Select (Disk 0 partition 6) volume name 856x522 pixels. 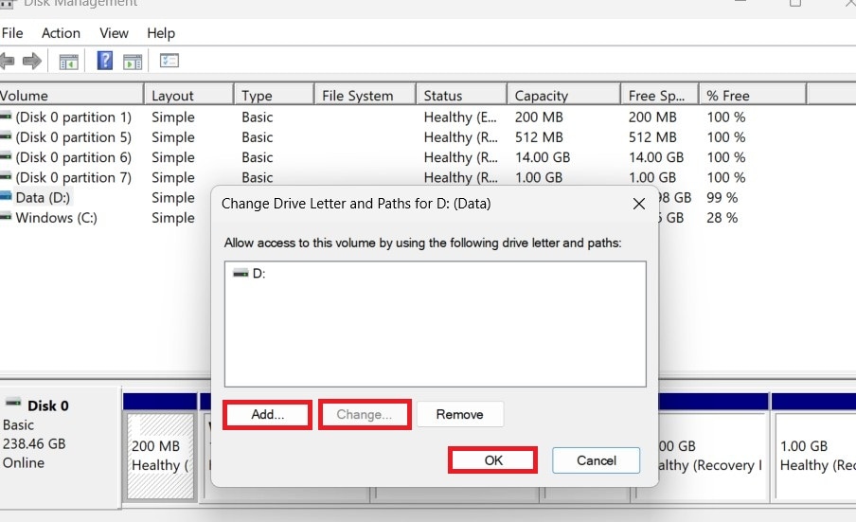pyautogui.click(x=73, y=157)
